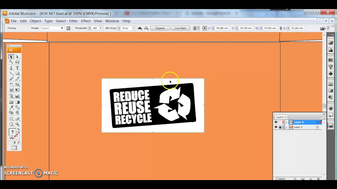This screenshot has height=189, width=337.
Task: Open the Min Area value flyout arrow
Action: pyautogui.click(x=133, y=28)
